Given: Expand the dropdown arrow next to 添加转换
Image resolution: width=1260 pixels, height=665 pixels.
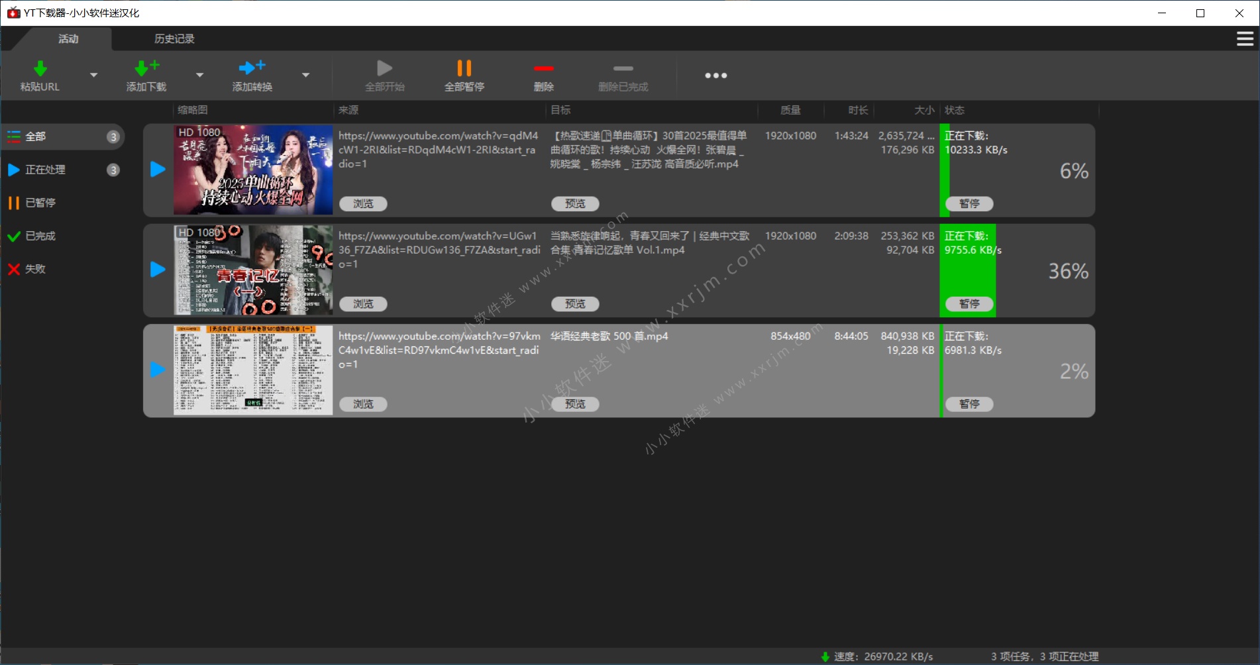Looking at the screenshot, I should pos(305,75).
